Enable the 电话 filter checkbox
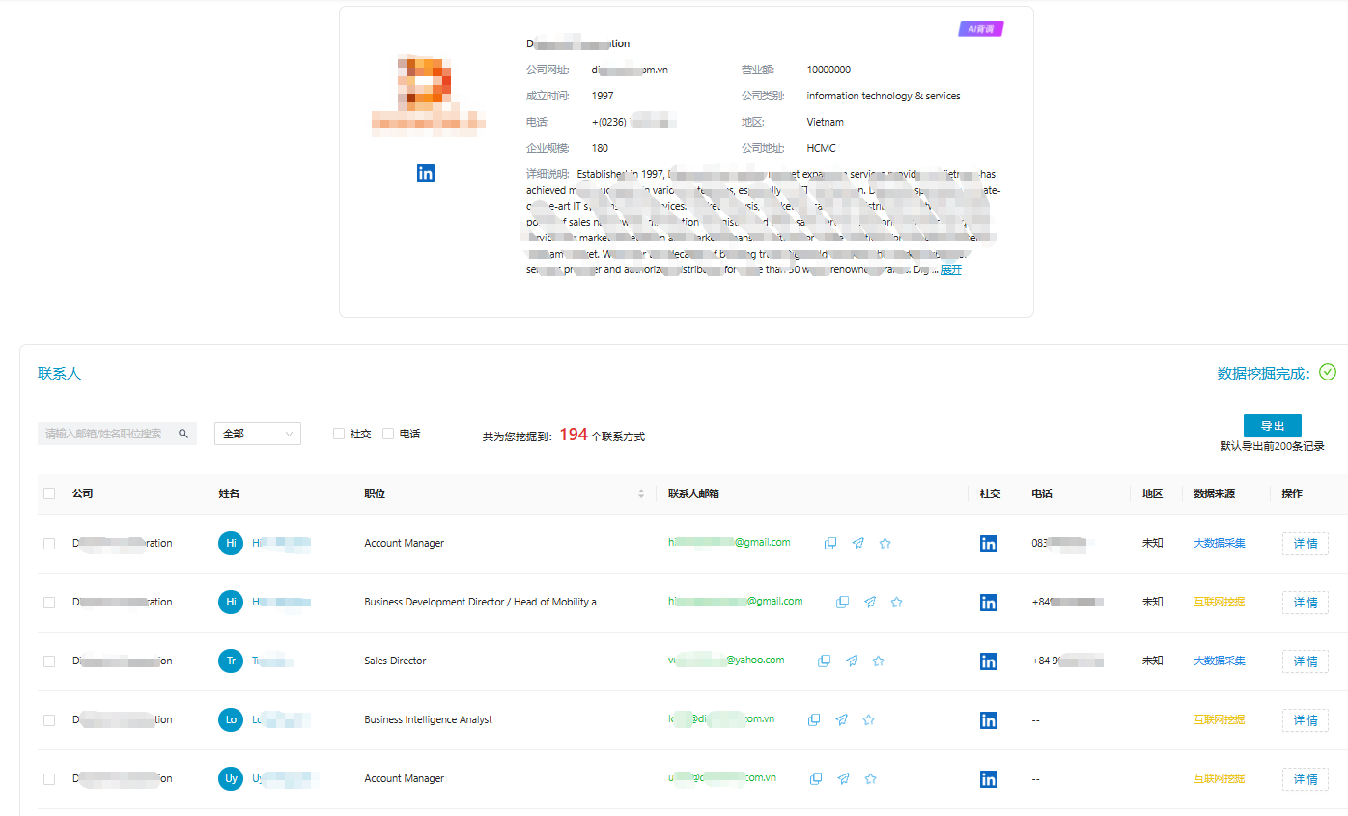Screen dimensions: 1348x816 388,435
